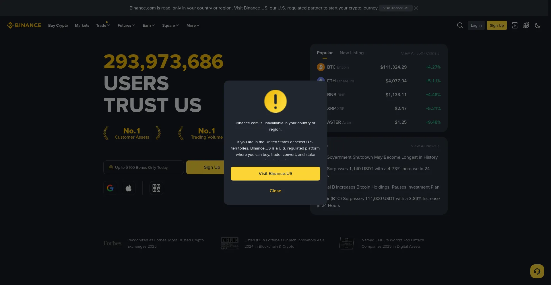Click the Binance logo
Image resolution: width=551 pixels, height=285 pixels.
pos(24,25)
